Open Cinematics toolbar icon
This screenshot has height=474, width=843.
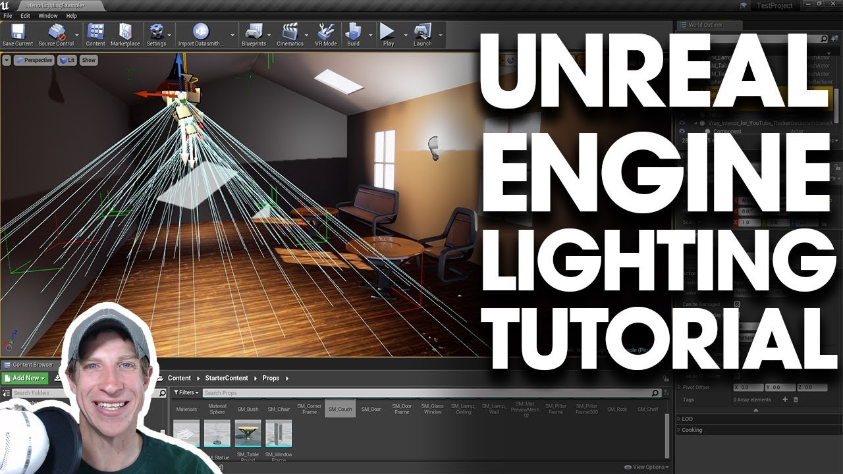click(x=290, y=35)
